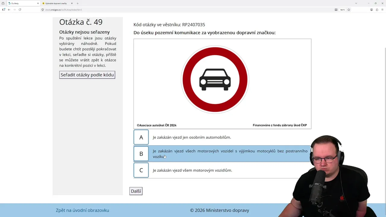Select answer B box
Image resolution: width=386 pixels, height=217 pixels.
pyautogui.click(x=141, y=154)
